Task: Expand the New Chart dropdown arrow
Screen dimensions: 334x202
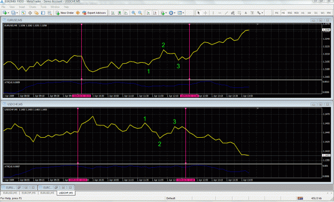Action: tap(9, 13)
